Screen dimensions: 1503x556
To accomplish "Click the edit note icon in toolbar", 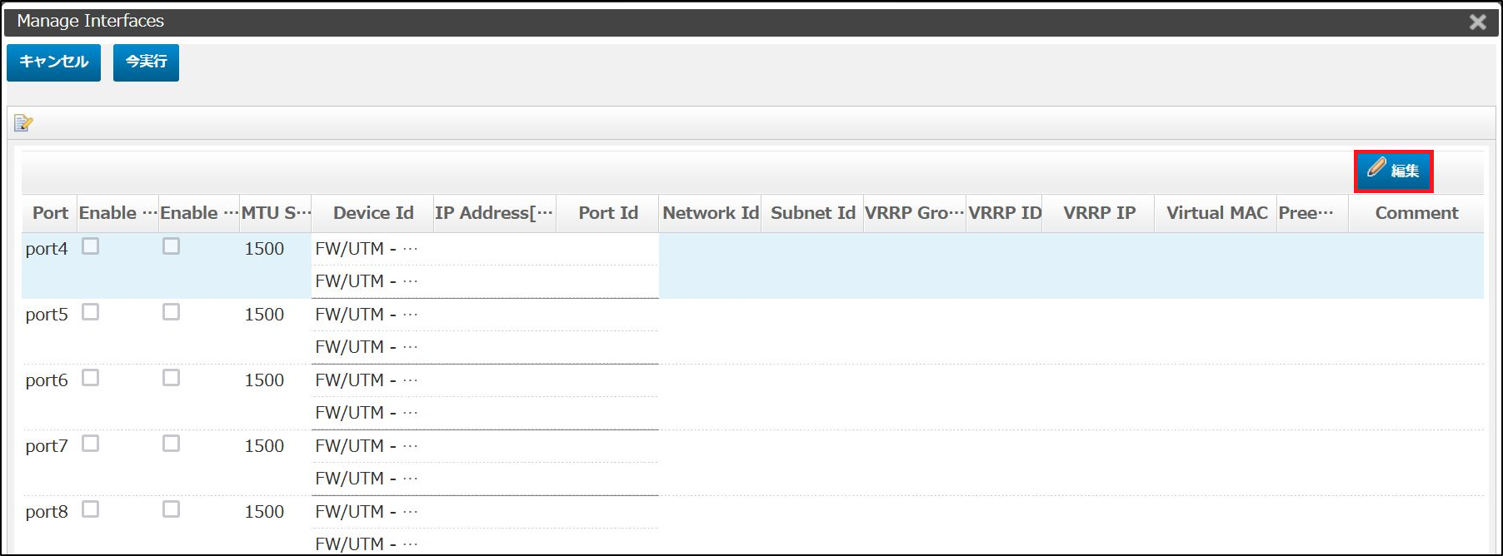I will coord(22,123).
